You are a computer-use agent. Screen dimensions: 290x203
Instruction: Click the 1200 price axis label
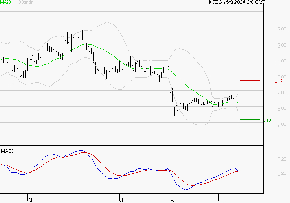(280, 45)
